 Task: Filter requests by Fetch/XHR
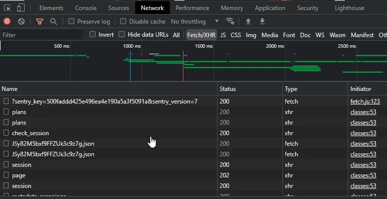[202, 35]
